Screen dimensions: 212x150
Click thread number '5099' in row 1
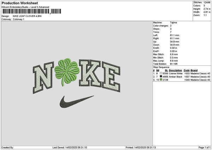coord(165,74)
